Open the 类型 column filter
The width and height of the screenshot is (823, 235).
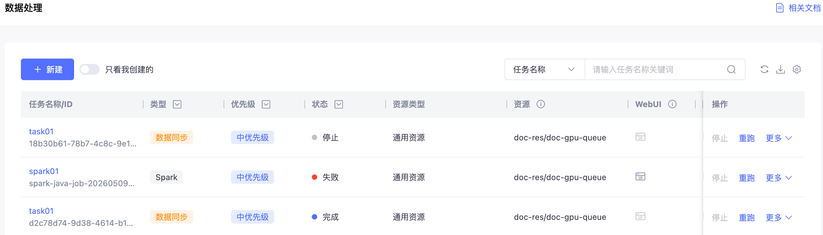[177, 104]
